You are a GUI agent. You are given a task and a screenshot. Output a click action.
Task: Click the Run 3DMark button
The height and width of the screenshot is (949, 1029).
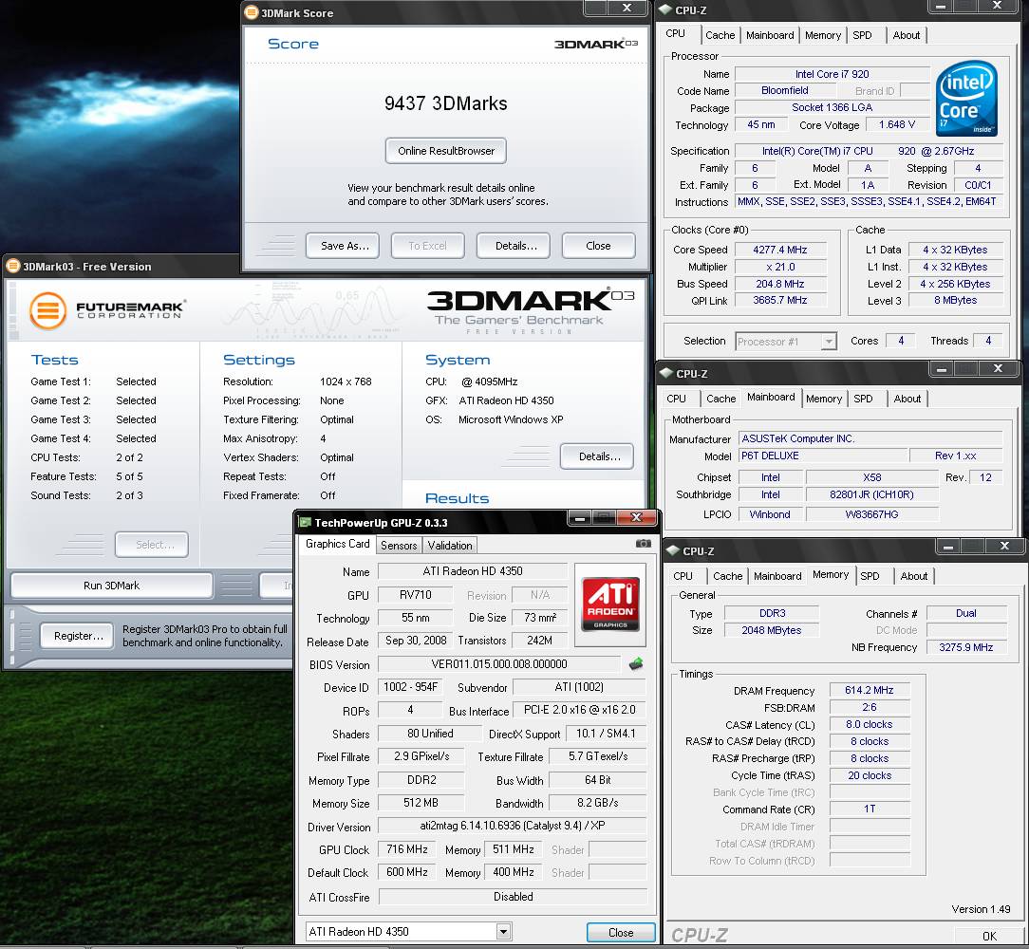tap(112, 586)
